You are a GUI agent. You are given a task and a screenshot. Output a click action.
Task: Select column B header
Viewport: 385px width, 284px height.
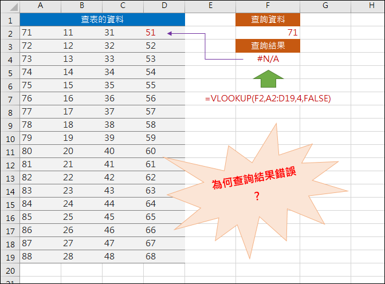(82, 6)
